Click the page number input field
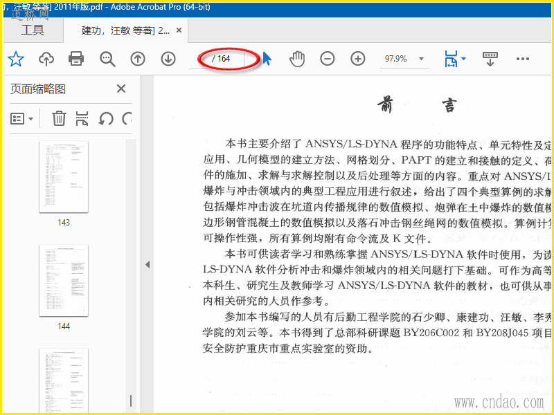 (200, 59)
